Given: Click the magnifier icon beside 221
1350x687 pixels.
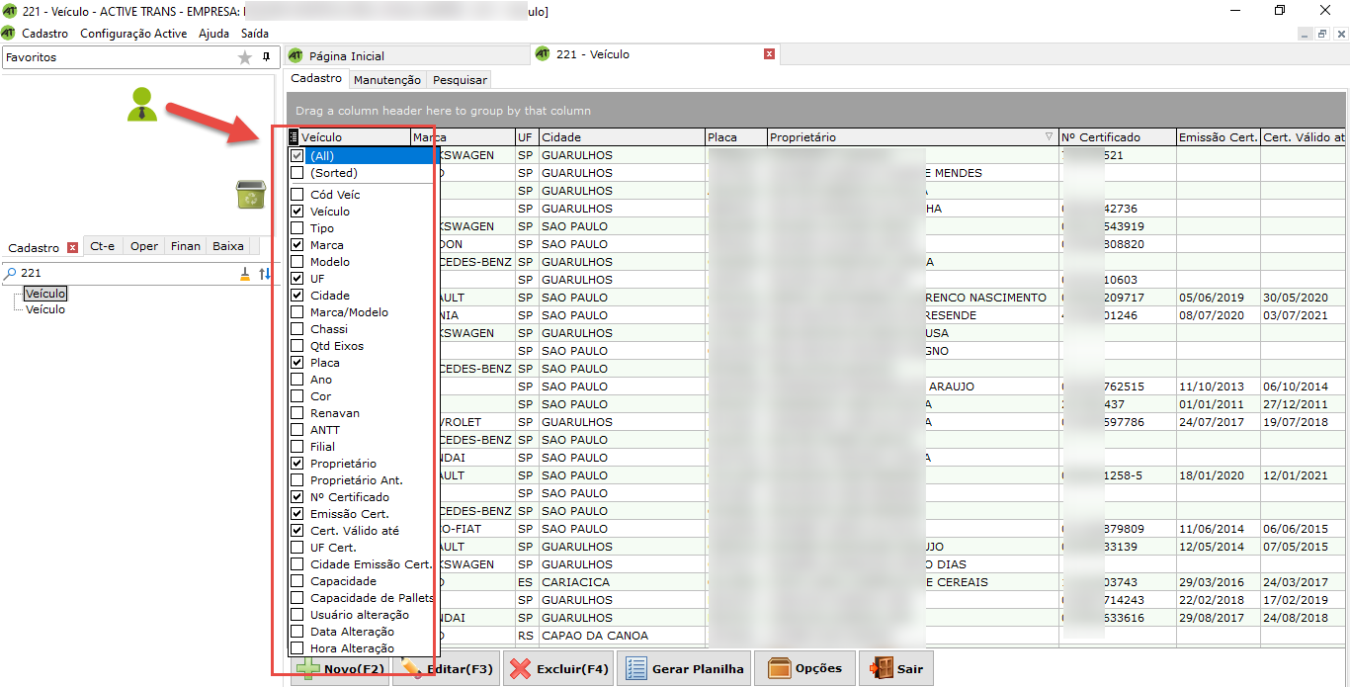Looking at the screenshot, I should tap(11, 274).
